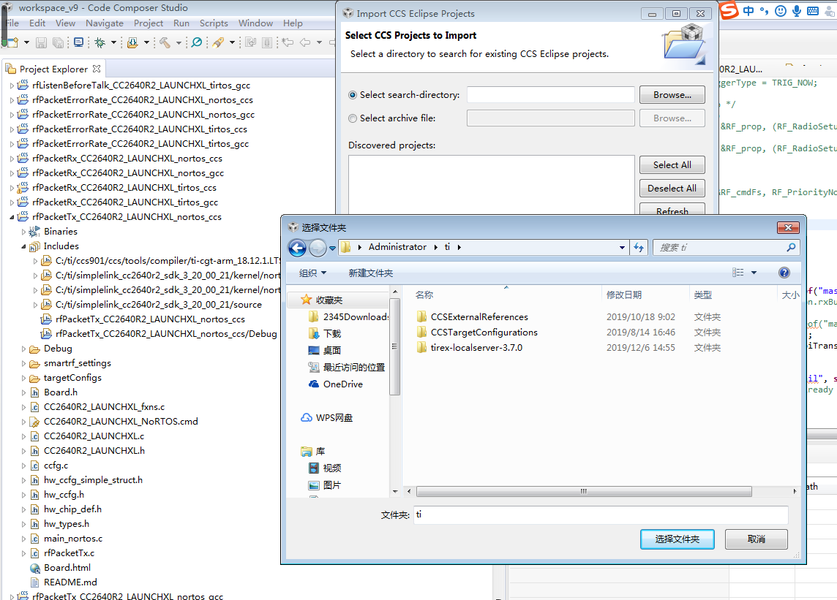The width and height of the screenshot is (837, 600).
Task: Close the Project Explorer view tab
Action: (x=97, y=69)
